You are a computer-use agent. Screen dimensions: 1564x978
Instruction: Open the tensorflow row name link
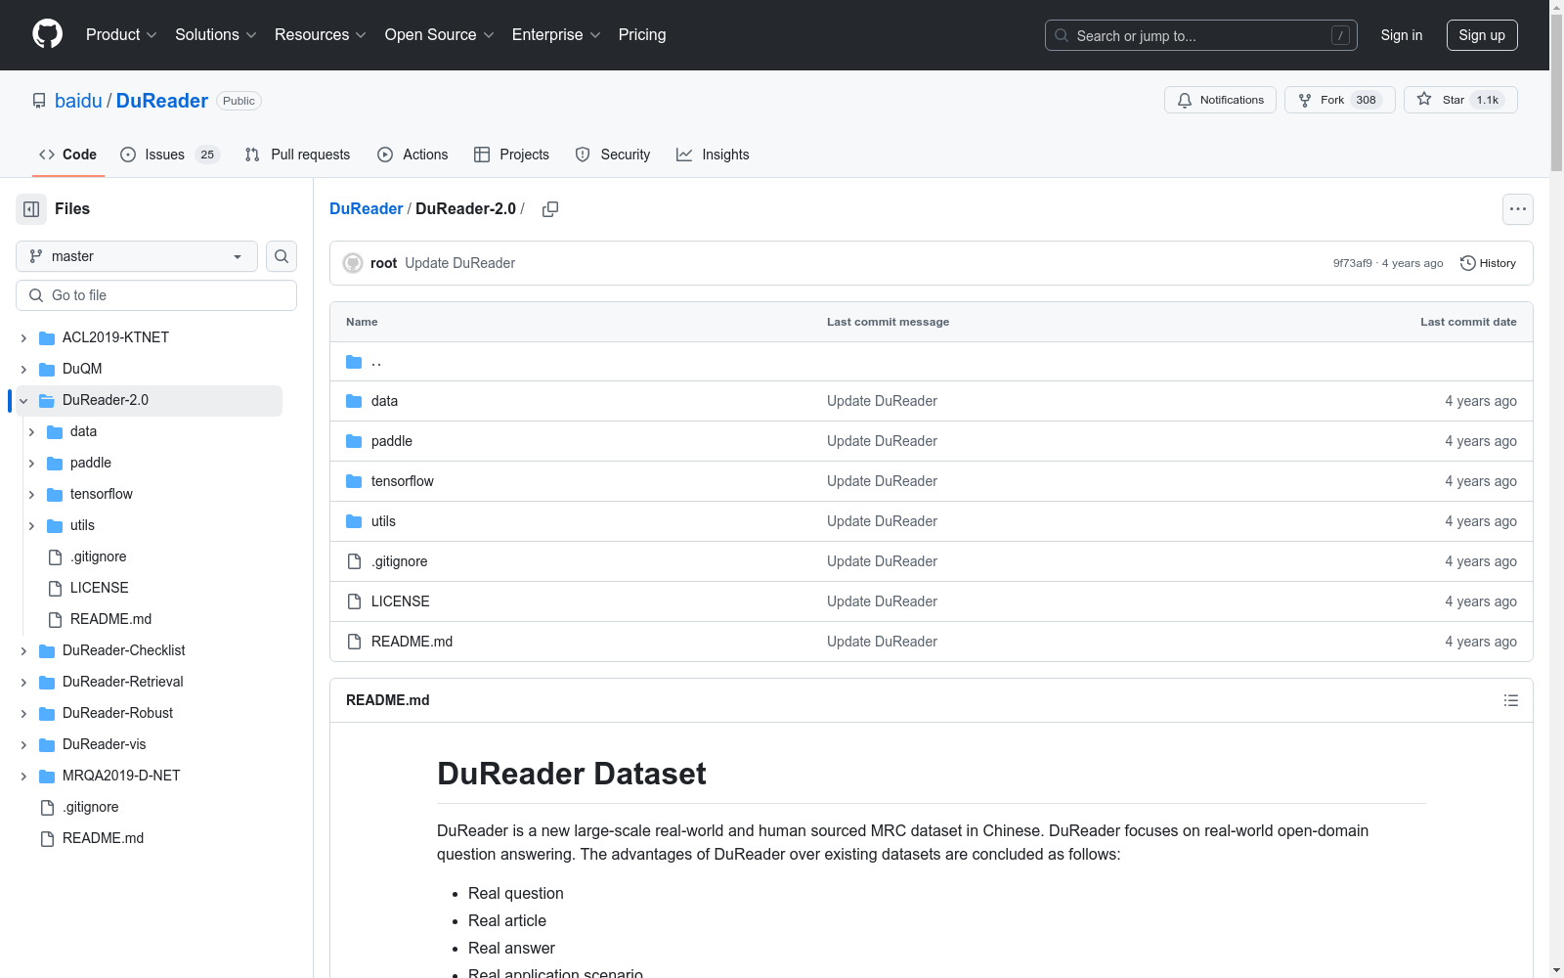tap(403, 481)
